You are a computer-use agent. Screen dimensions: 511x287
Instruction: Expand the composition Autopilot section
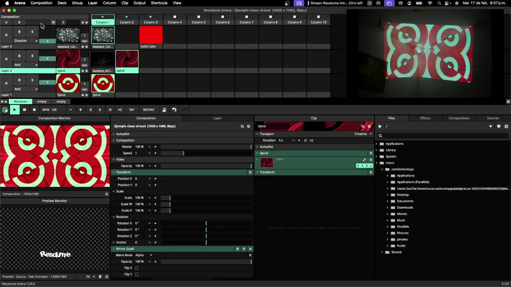pyautogui.click(x=113, y=134)
